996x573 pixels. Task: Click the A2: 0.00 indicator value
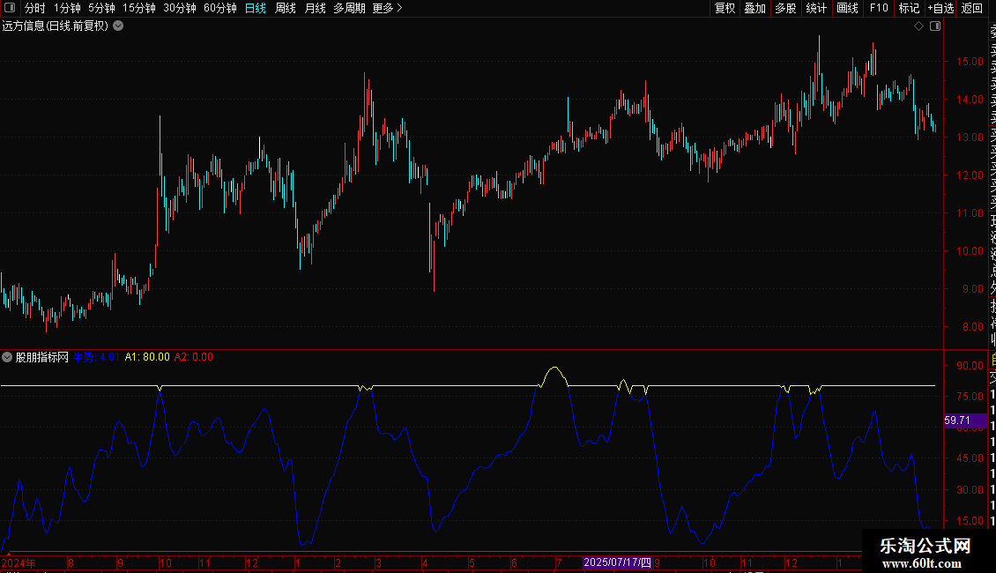pyautogui.click(x=194, y=357)
